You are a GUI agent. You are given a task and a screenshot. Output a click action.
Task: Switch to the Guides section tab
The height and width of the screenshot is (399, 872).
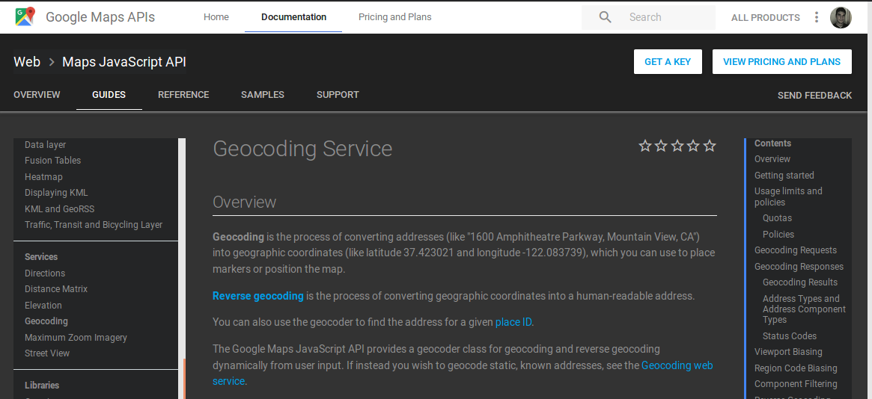click(x=109, y=95)
